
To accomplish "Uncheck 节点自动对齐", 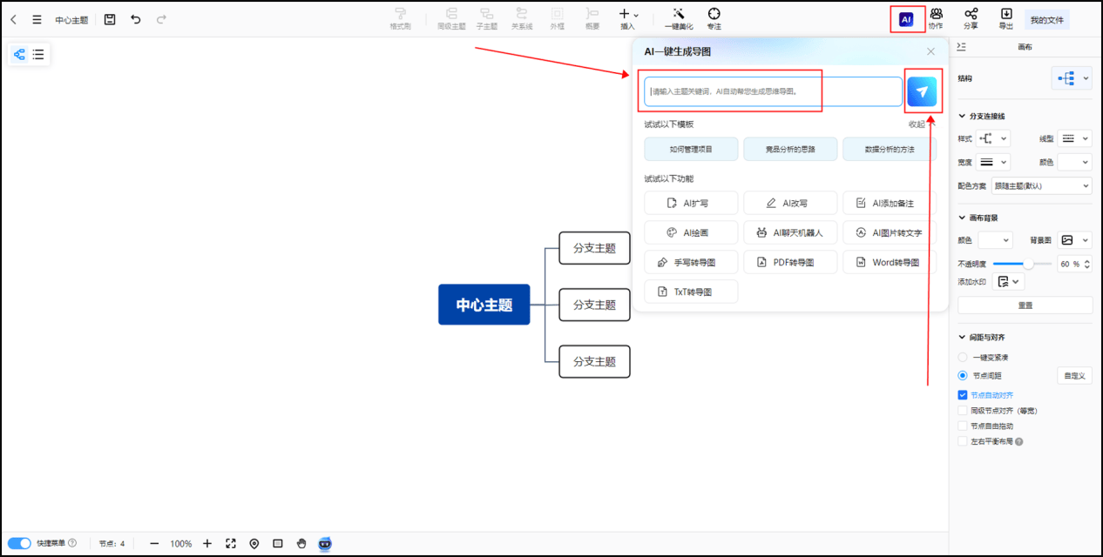I will 962,393.
